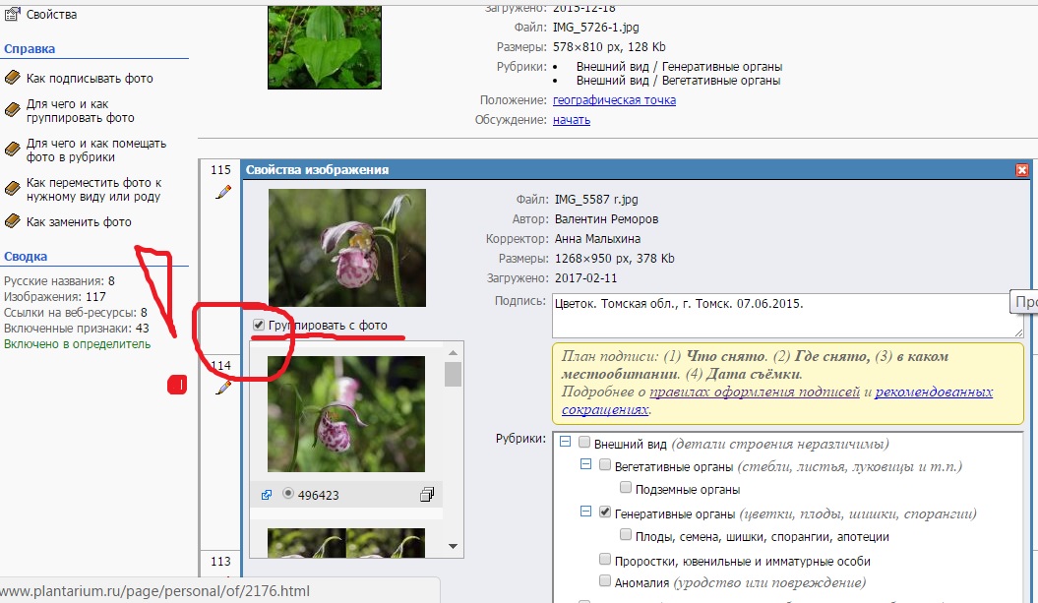The image size is (1038, 603).
Task: Enable the Подземные органы checkbox
Action: click(x=626, y=489)
